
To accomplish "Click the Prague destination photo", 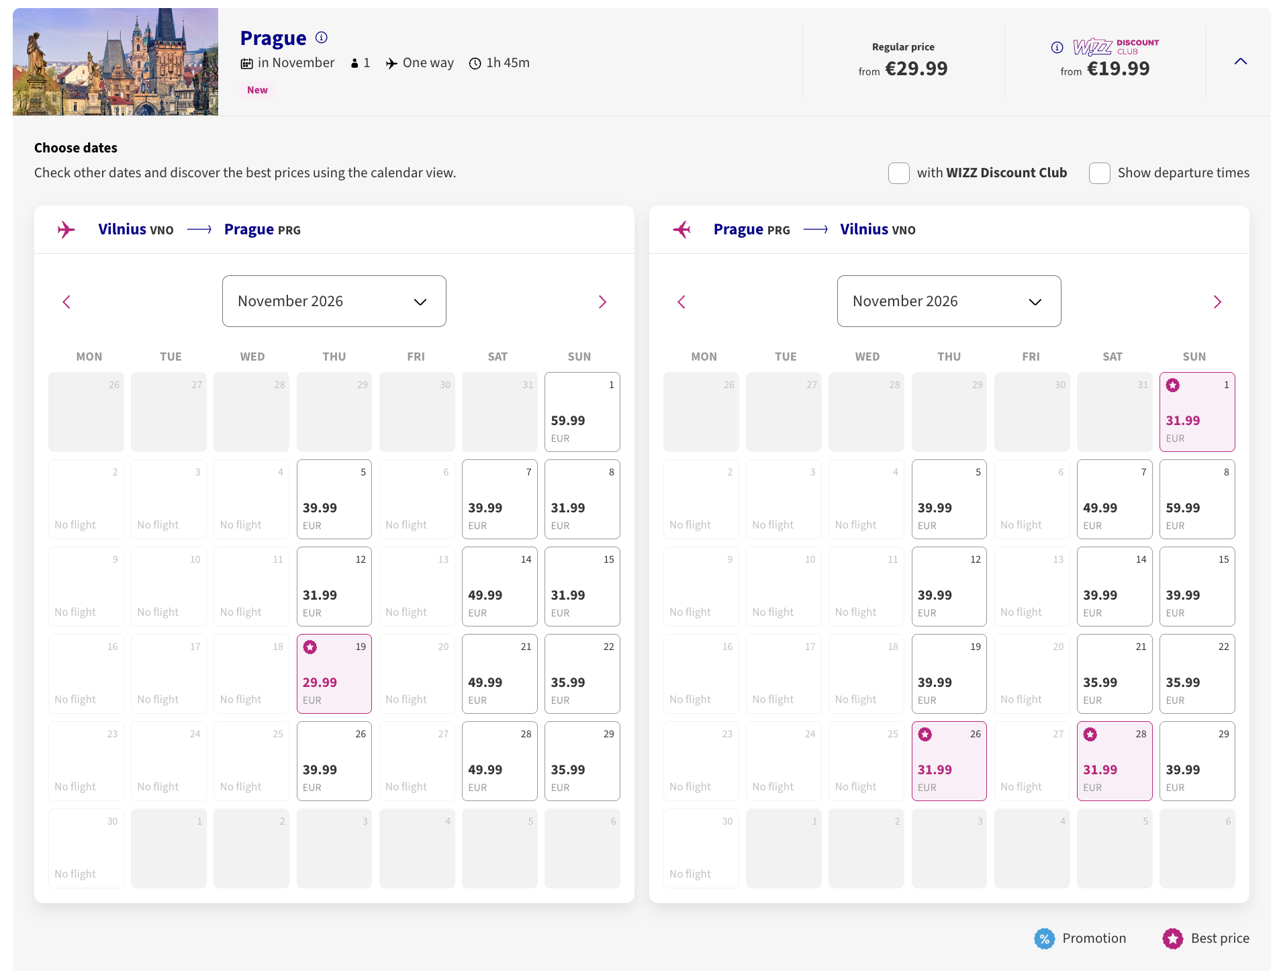I will coord(115,62).
